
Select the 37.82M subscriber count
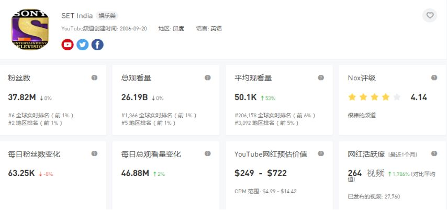click(22, 97)
